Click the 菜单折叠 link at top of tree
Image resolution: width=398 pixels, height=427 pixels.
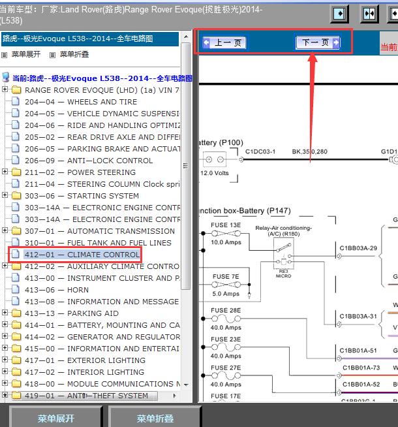click(74, 54)
